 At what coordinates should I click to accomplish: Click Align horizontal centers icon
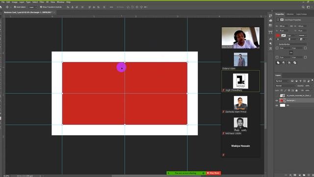tap(72, 7)
